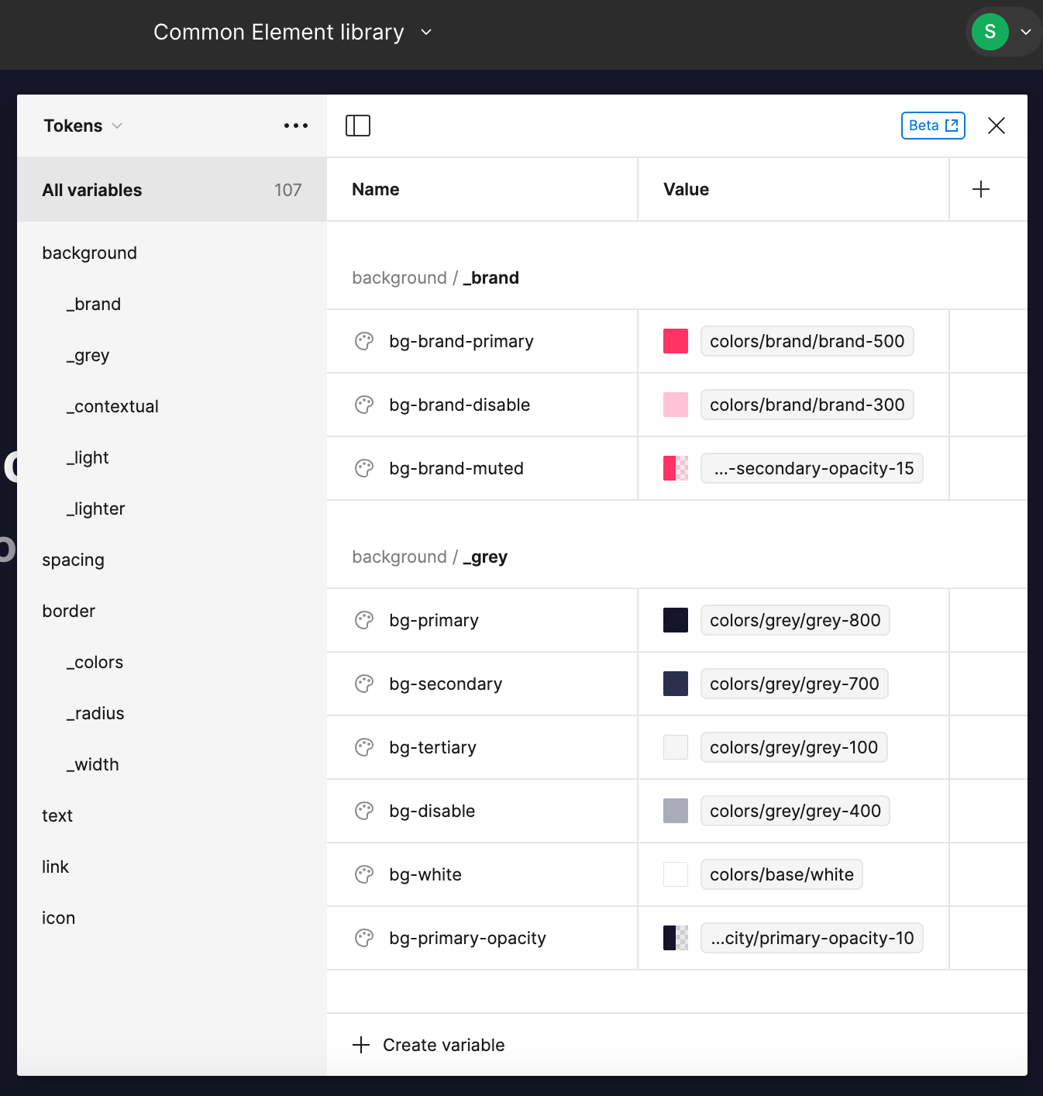Viewport: 1043px width, 1096px height.
Task: Click the colors/grey/grey-100 alias chip
Action: coord(794,747)
